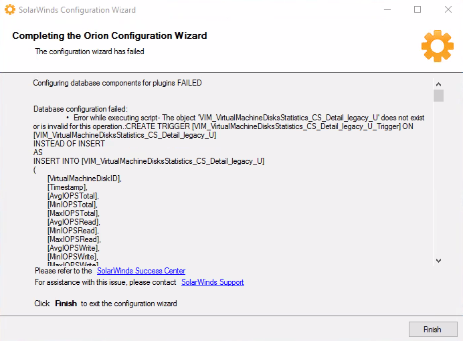Maximize the Configuration Wizard window
Image resolution: width=463 pixels, height=341 pixels.
(418, 10)
